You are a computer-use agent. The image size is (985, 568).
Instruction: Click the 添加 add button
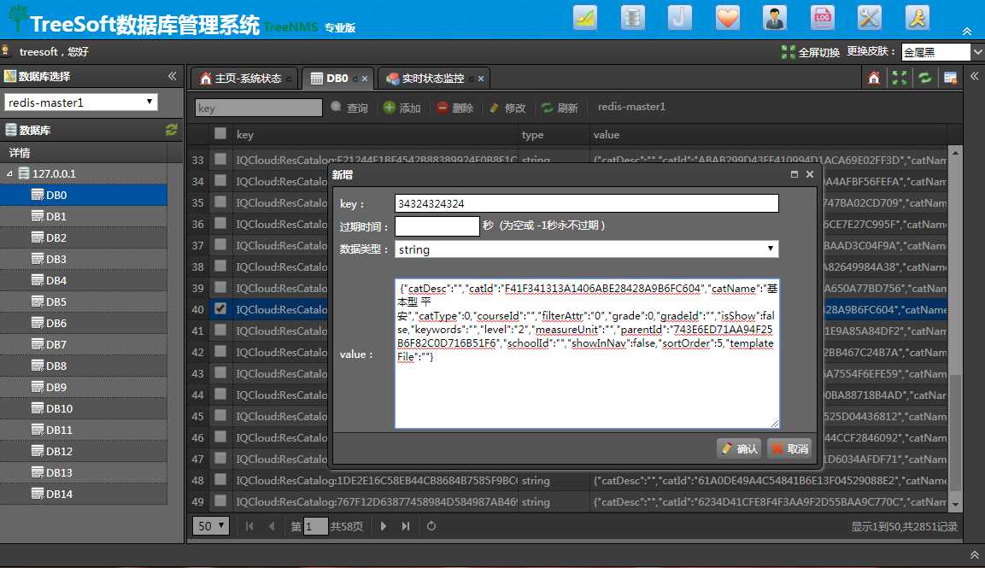(402, 108)
